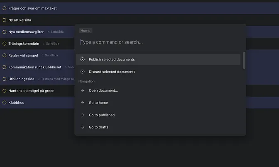Click the dashed circle icon beside Hantera snömögel på green

(5, 91)
